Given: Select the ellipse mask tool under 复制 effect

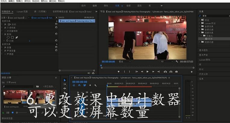Looking at the screenshot, I should pos(8,37).
